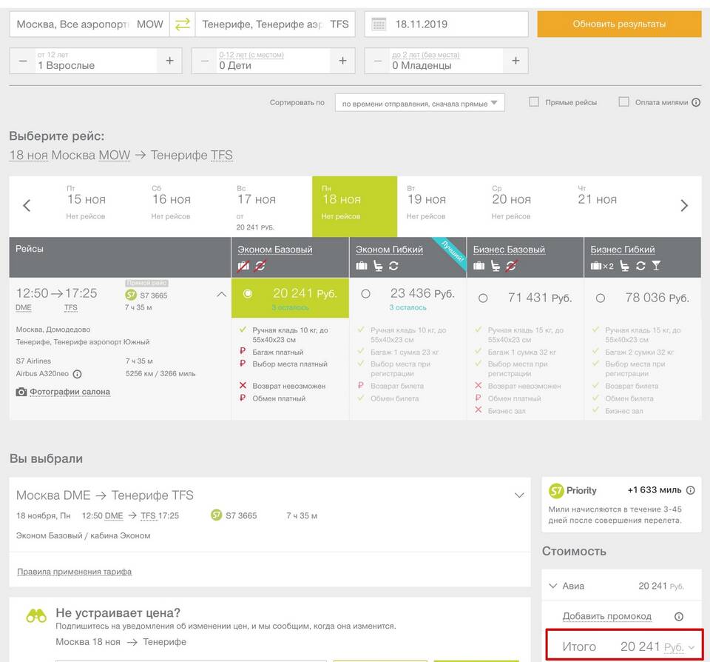Select the Эконом Гибкий 23 436 fare
Image resolution: width=710 pixels, height=662 pixels.
click(365, 294)
